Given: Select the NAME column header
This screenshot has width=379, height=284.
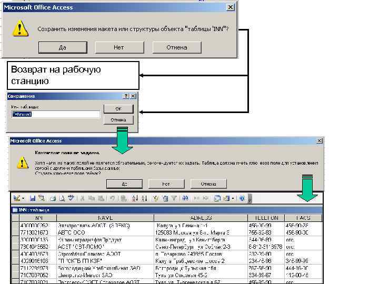Looking at the screenshot, I should click(105, 218).
